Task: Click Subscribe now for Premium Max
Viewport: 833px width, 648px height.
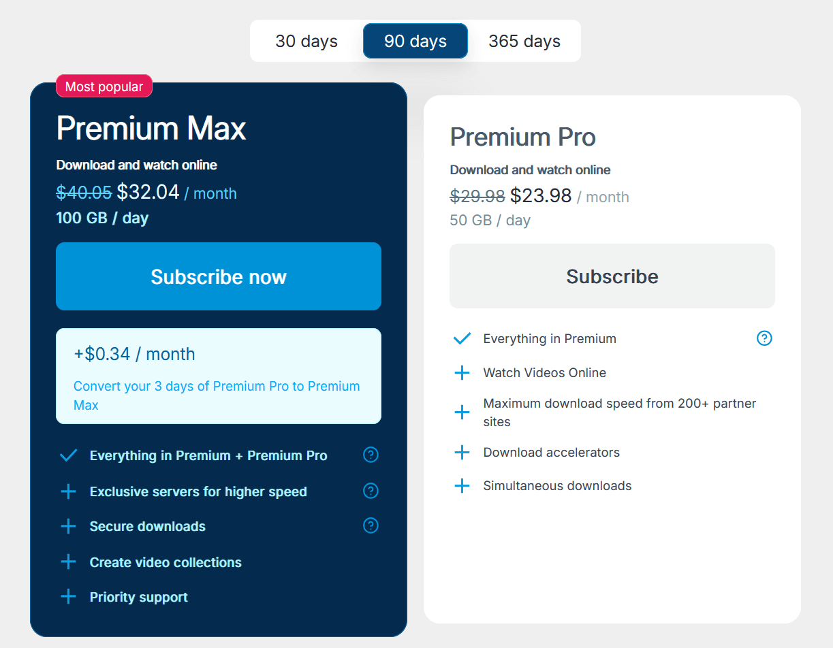Action: coord(219,276)
